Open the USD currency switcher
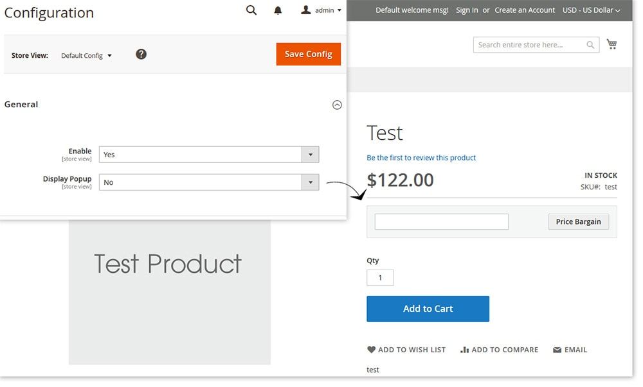This screenshot has width=643, height=387. (x=591, y=10)
